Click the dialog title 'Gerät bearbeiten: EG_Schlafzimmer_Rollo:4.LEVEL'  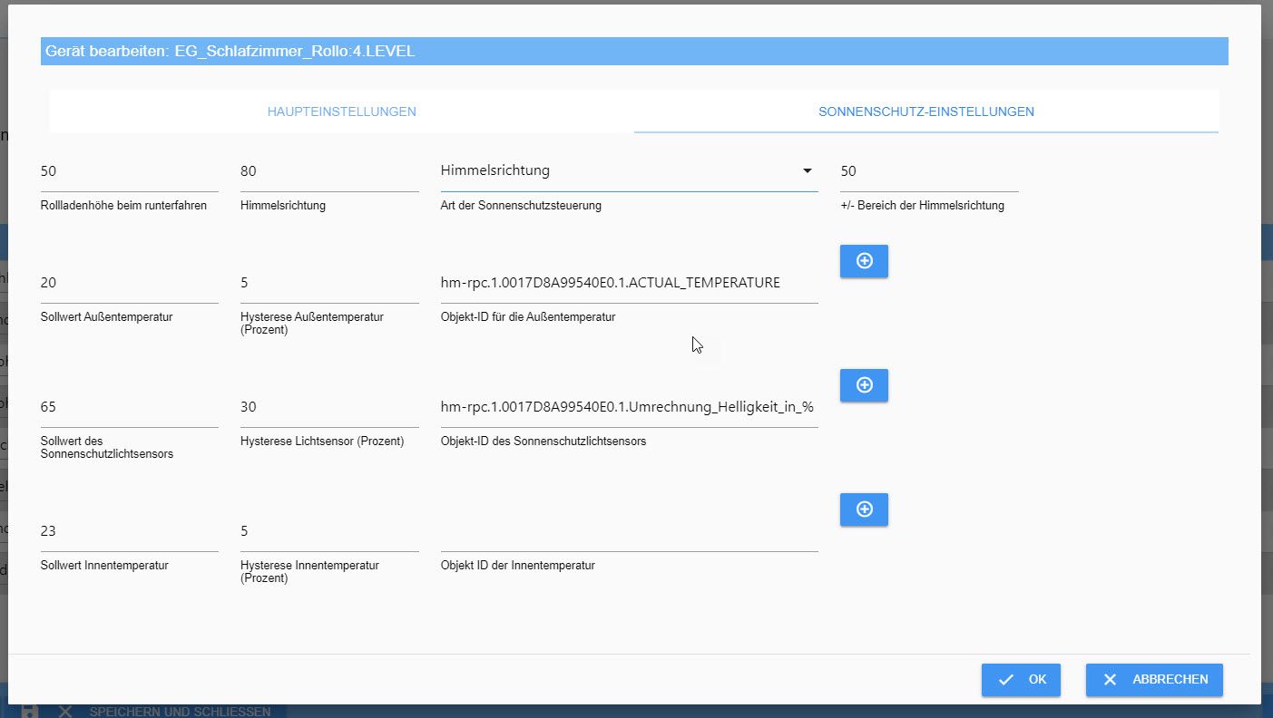[x=230, y=52]
